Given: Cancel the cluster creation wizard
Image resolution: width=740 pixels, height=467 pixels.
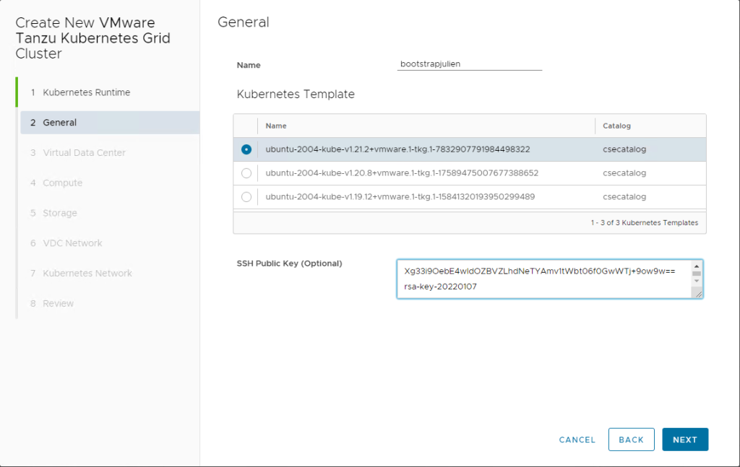Looking at the screenshot, I should click(577, 440).
